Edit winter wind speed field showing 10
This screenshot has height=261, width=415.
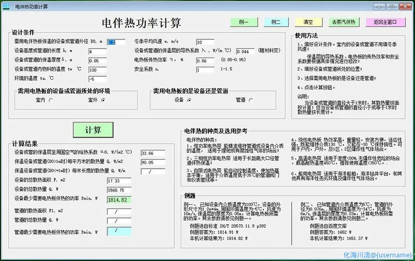pyautogui.click(x=205, y=42)
